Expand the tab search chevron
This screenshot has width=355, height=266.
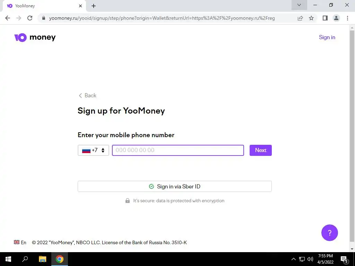[299, 5]
